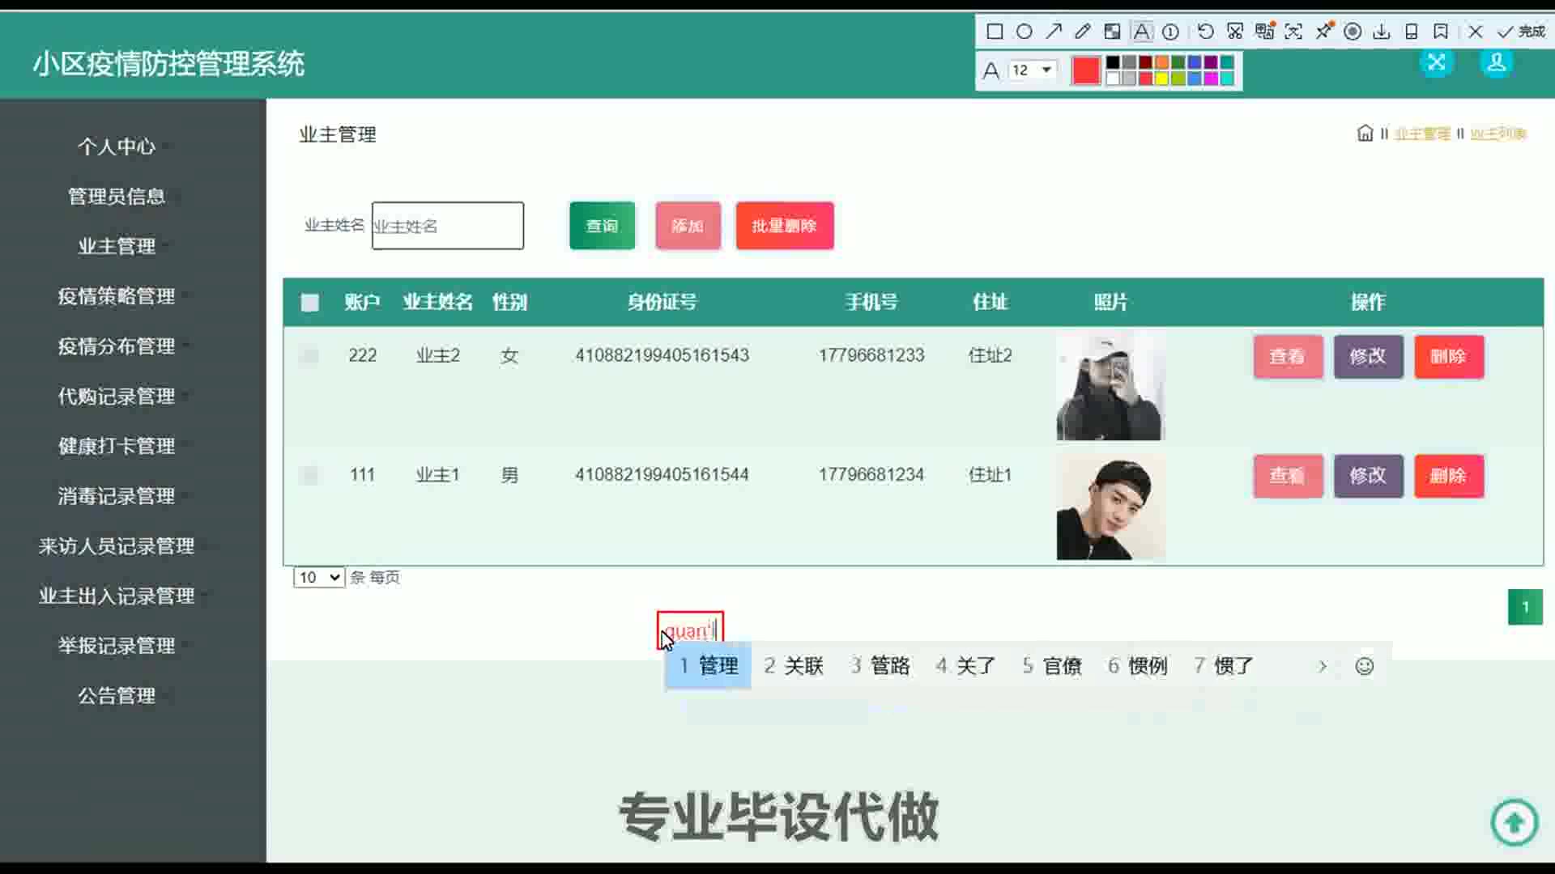Screen dimensions: 1555x874
Task: Click the scroll-to-top arrow button
Action: (x=1514, y=822)
